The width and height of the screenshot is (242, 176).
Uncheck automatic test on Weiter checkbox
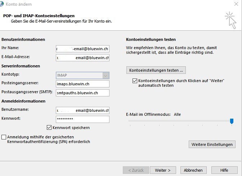pos(135,81)
